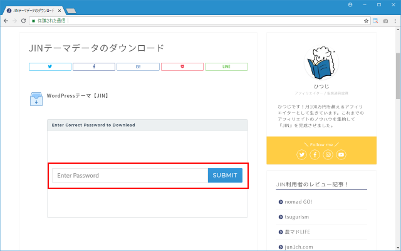The width and height of the screenshot is (401, 251).
Task: Open the 農マドLIFE review link
Action: click(297, 232)
